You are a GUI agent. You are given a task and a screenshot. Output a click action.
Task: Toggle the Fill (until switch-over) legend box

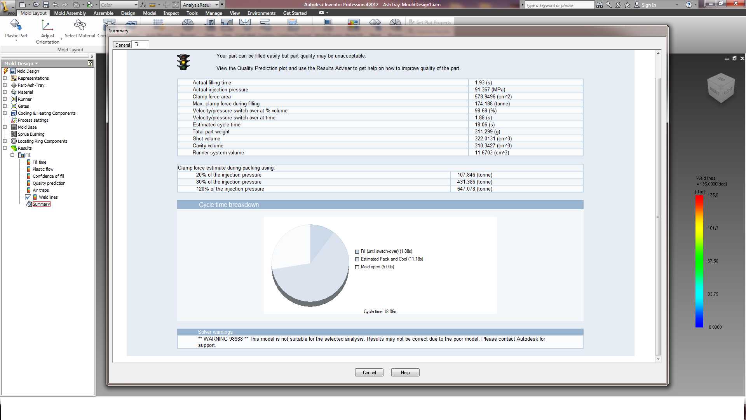357,252
